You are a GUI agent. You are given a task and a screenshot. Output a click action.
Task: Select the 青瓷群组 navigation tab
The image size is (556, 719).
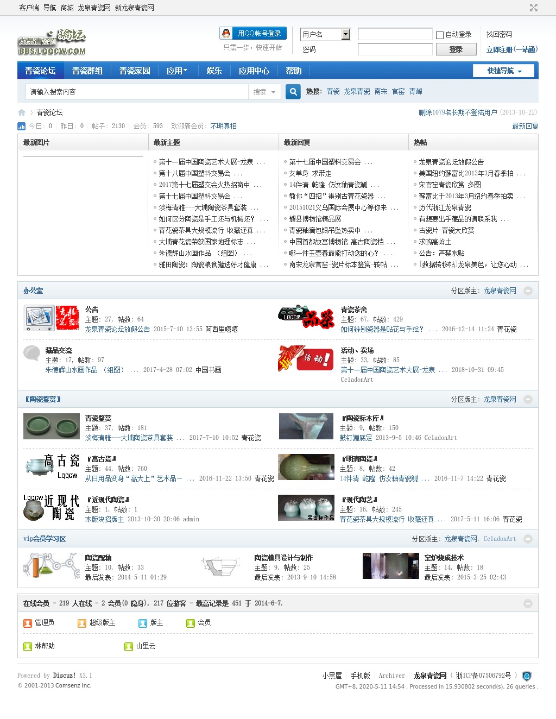pos(87,71)
